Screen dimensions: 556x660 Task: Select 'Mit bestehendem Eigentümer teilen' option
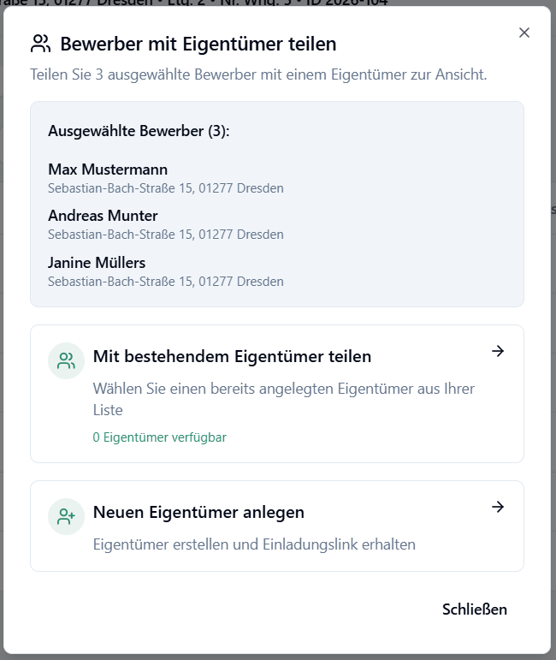coord(232,356)
